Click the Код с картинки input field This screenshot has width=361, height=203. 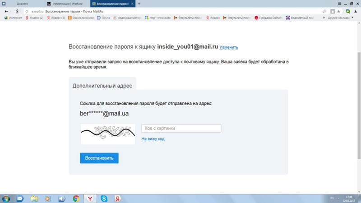click(x=181, y=128)
